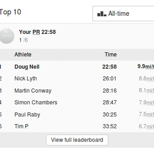Click Doug Neil's 22:58 time
The height and width of the screenshot is (154, 154).
click(x=109, y=67)
